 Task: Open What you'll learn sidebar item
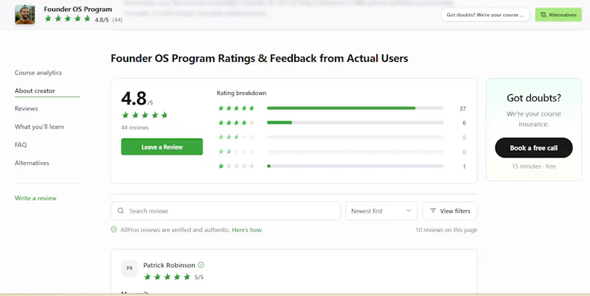pos(39,127)
